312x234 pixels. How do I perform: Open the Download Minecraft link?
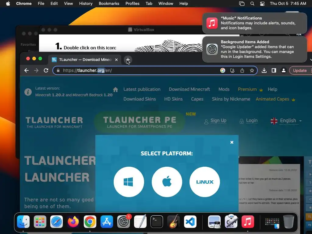[x=190, y=89]
